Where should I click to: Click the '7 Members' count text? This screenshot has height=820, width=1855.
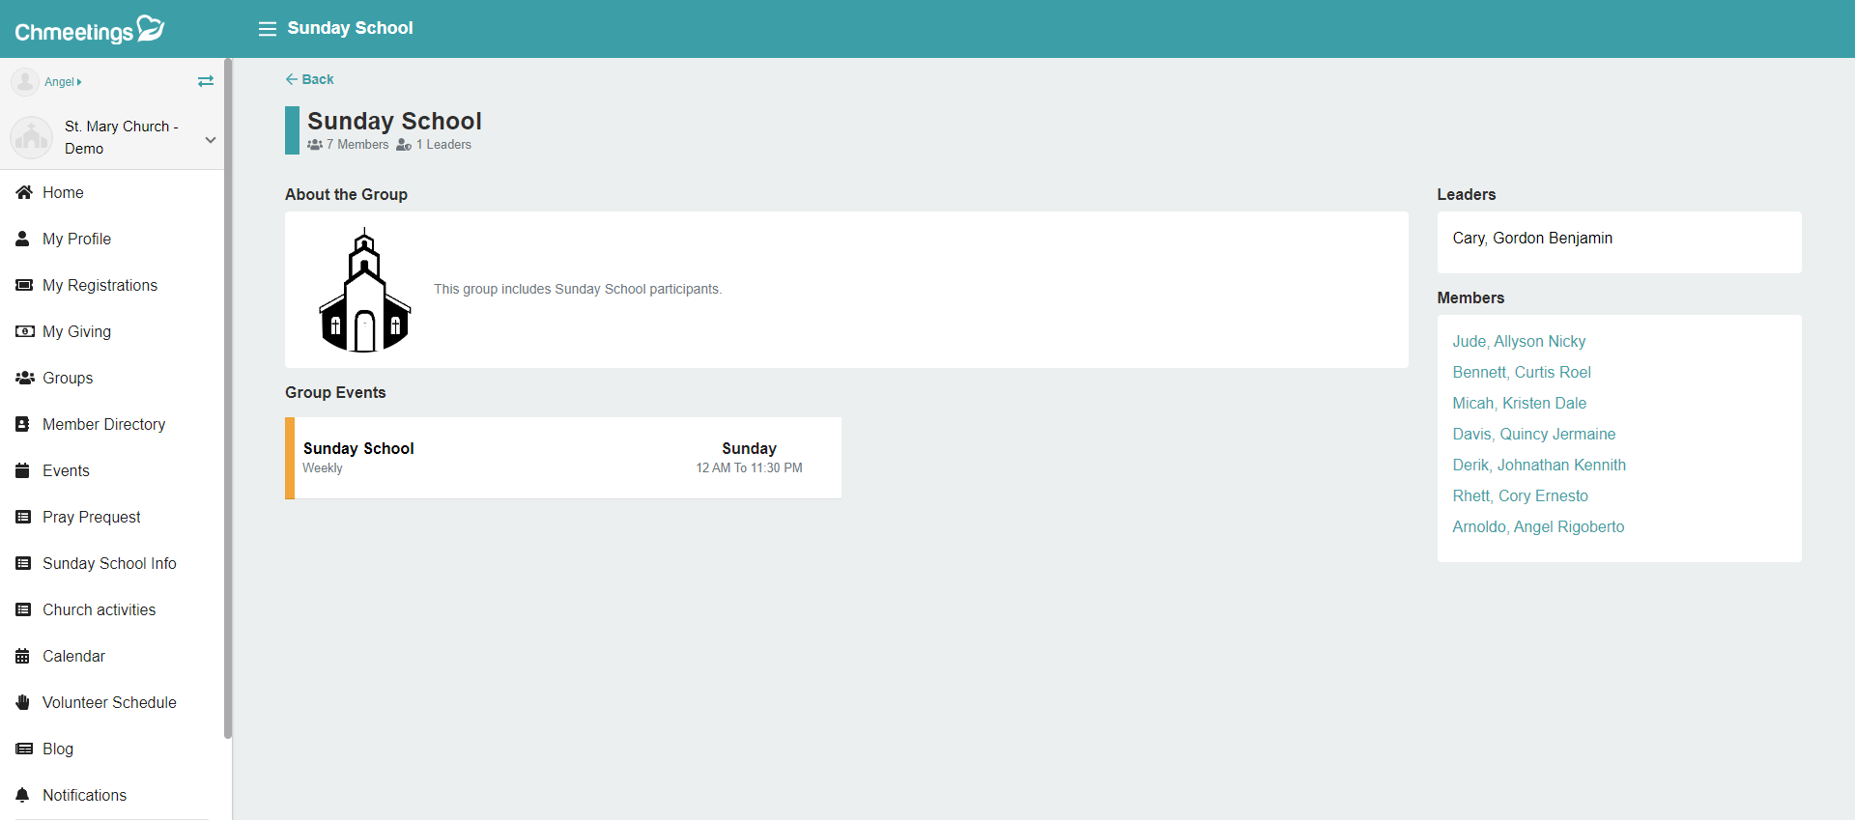(x=357, y=145)
